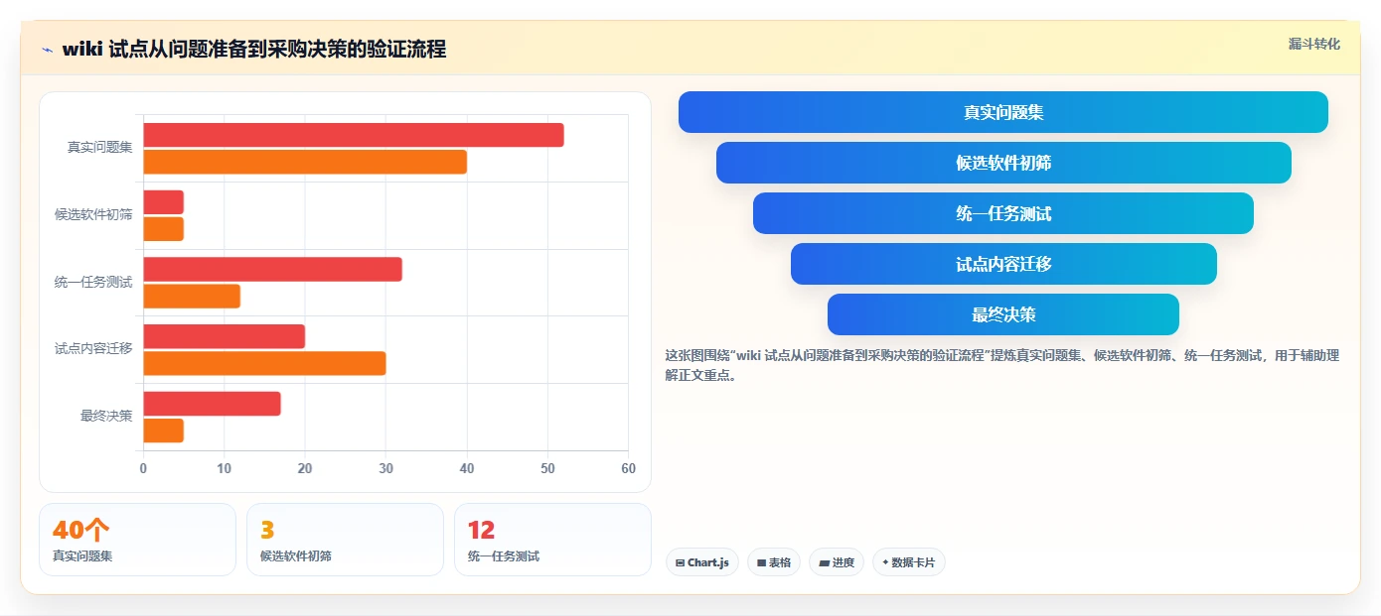Click the red bar for 试点内容迁移

pos(225,336)
